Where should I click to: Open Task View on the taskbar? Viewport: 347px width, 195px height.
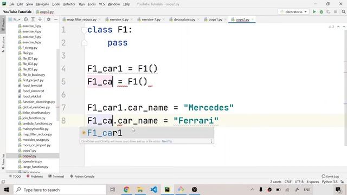(113, 190)
